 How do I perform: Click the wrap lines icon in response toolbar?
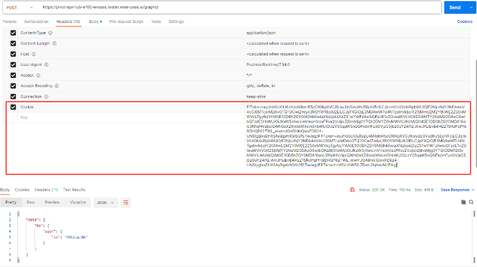click(126, 202)
